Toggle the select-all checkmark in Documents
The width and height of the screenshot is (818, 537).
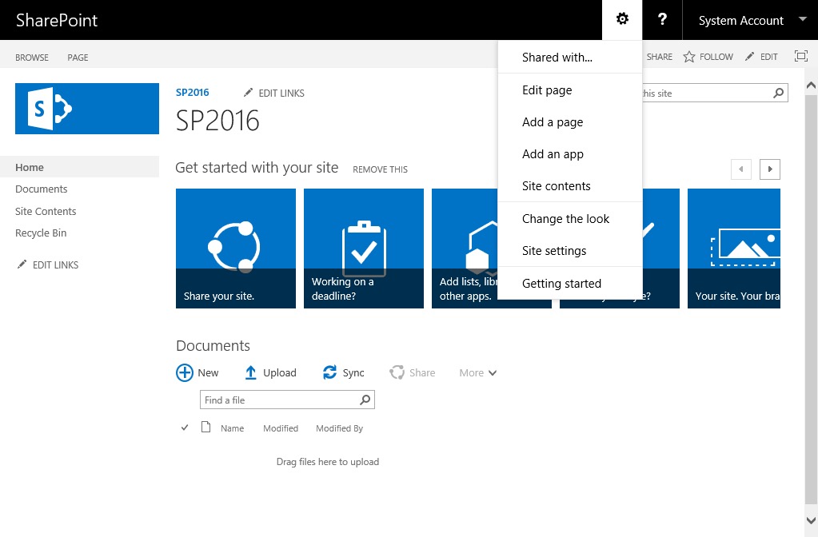tap(185, 428)
